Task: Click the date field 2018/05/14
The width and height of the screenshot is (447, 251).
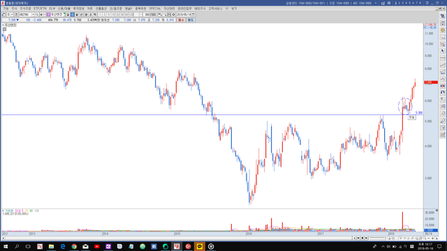Action: 184,15
